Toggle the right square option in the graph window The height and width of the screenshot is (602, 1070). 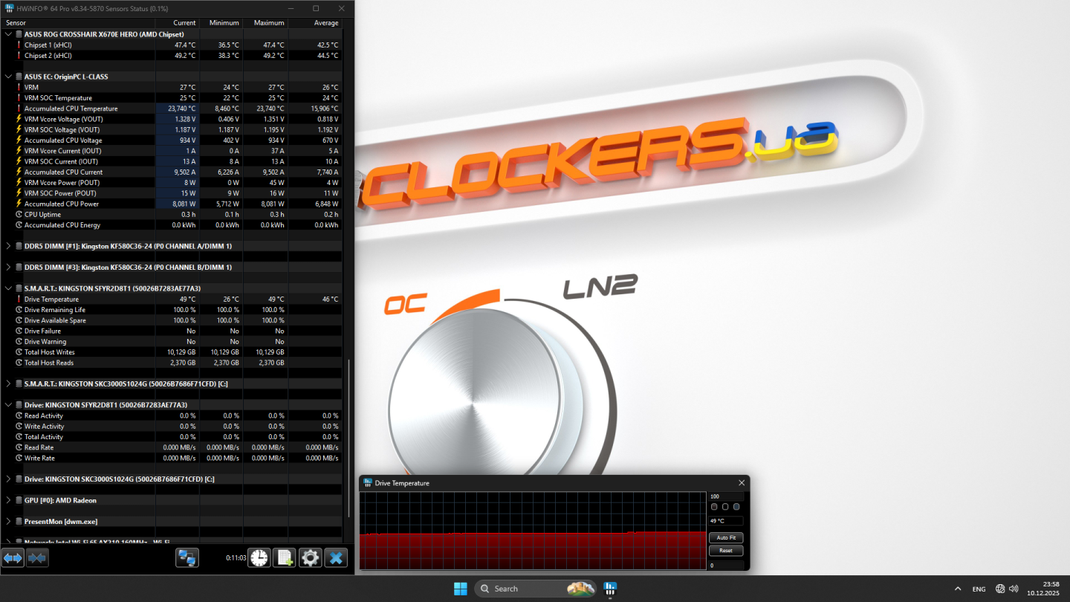point(736,507)
